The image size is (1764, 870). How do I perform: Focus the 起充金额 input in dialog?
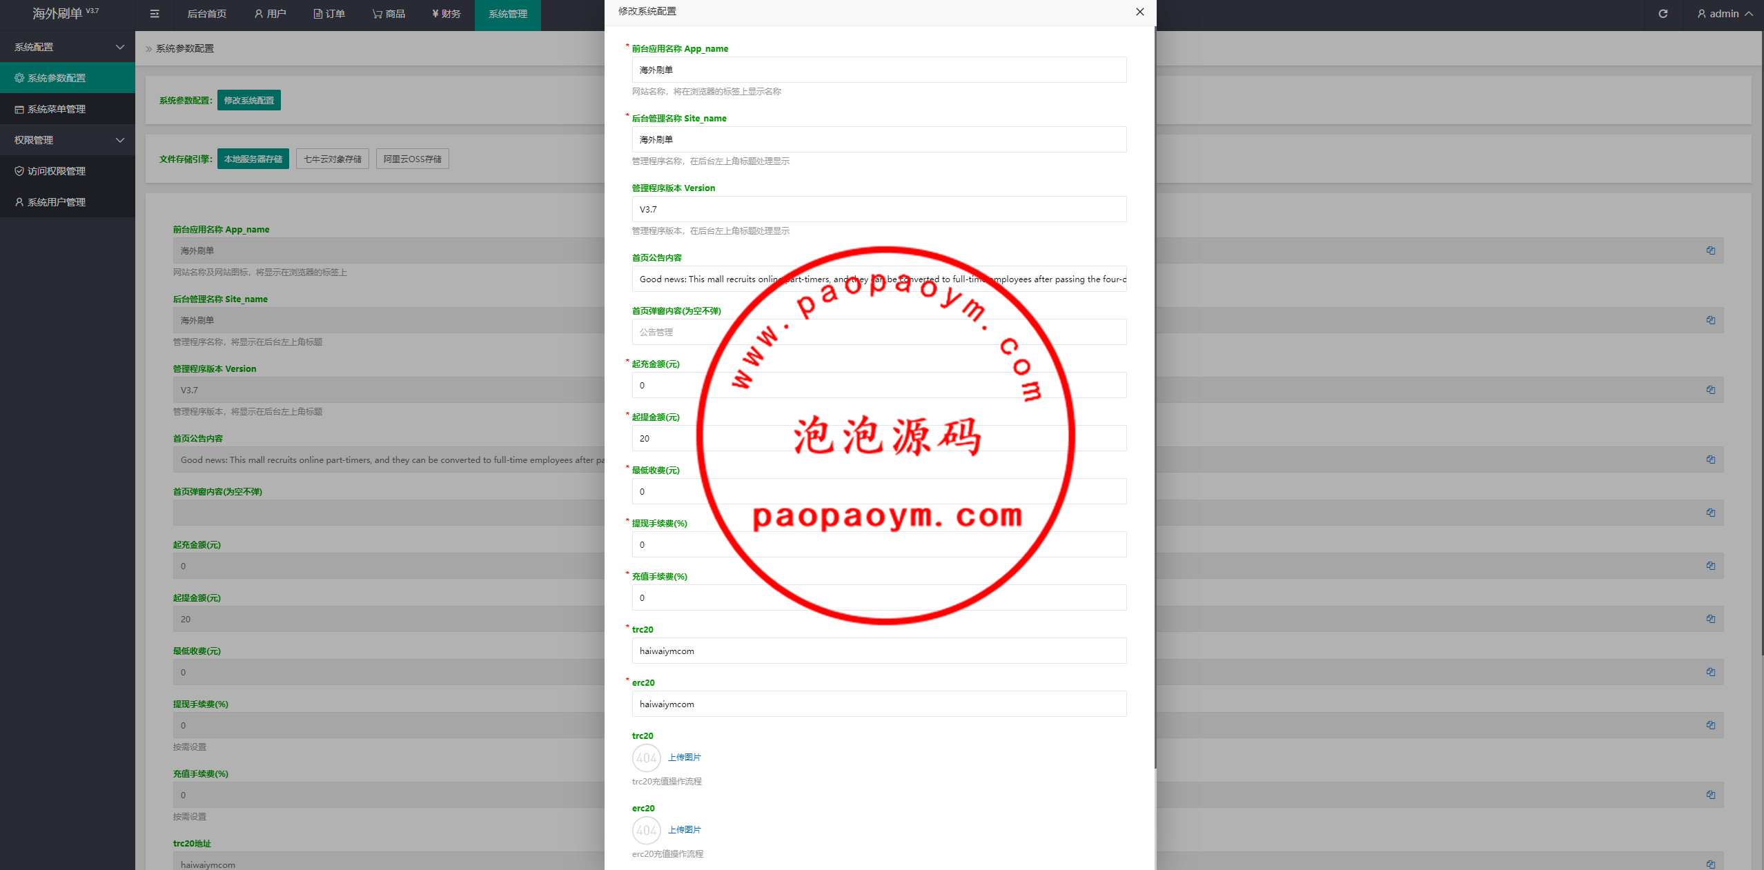pyautogui.click(x=879, y=385)
